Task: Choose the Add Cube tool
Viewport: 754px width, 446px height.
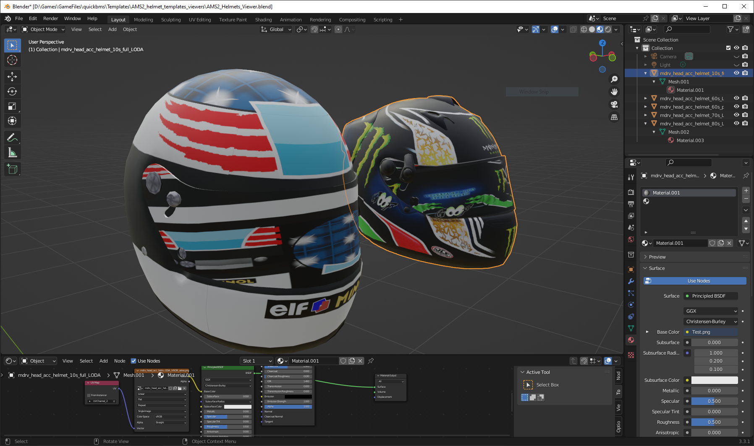Action: (x=12, y=169)
